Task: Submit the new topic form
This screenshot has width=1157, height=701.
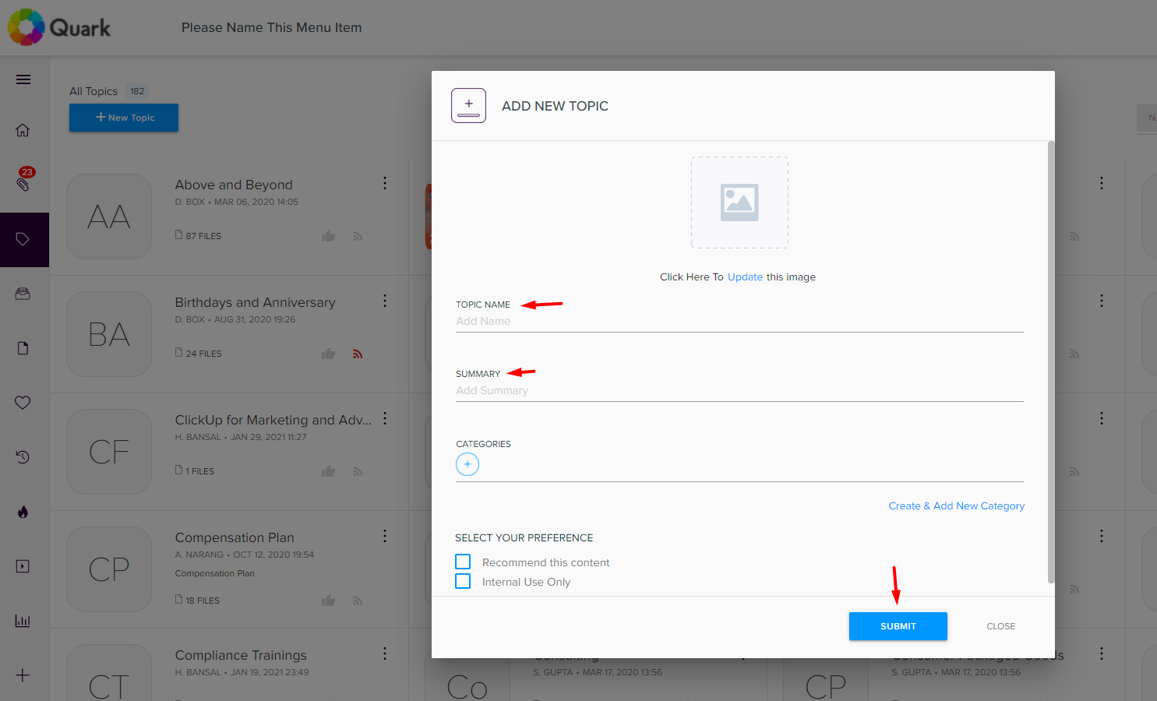Action: (898, 626)
